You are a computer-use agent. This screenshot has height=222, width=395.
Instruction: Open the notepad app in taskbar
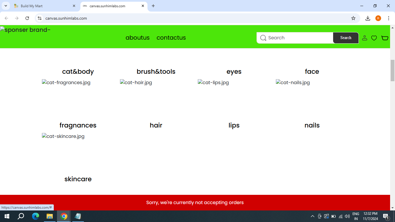(78, 216)
